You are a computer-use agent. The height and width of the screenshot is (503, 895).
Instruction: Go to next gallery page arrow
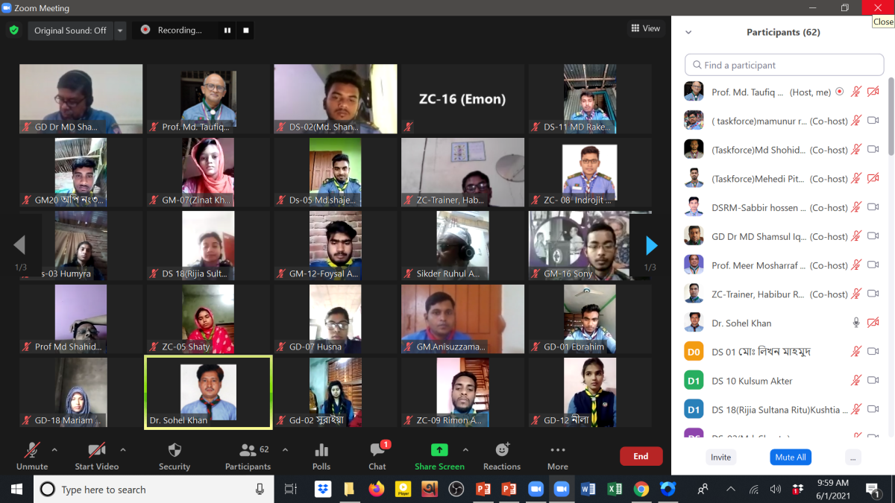click(651, 245)
